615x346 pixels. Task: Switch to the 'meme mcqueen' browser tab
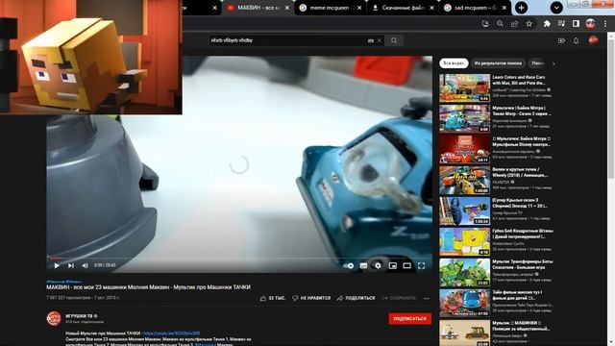(330, 8)
